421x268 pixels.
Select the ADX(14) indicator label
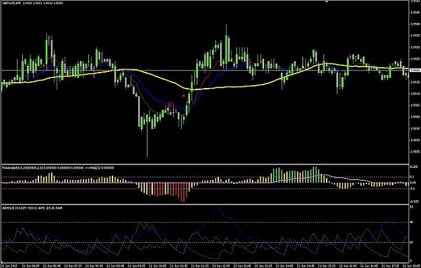(32, 208)
